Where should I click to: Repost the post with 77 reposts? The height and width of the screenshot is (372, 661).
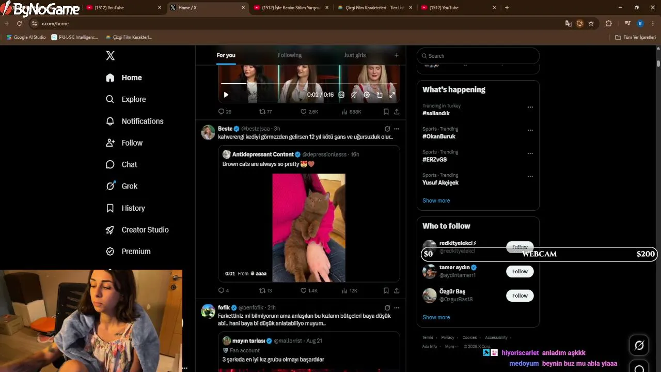pyautogui.click(x=265, y=112)
